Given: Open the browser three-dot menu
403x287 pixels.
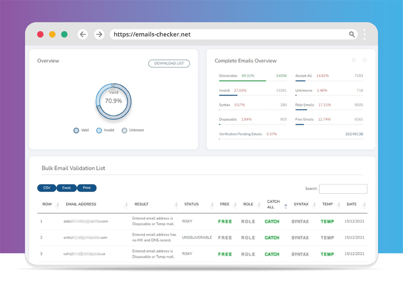Looking at the screenshot, I should coord(365,34).
